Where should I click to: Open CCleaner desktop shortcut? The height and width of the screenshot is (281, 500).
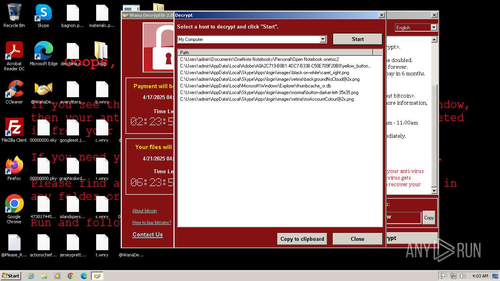pyautogui.click(x=14, y=92)
